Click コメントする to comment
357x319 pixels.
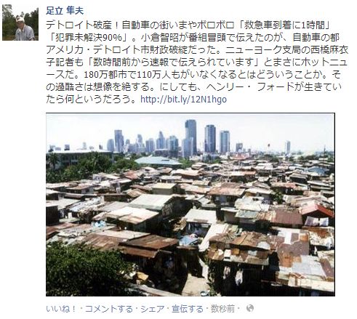[x=109, y=309]
